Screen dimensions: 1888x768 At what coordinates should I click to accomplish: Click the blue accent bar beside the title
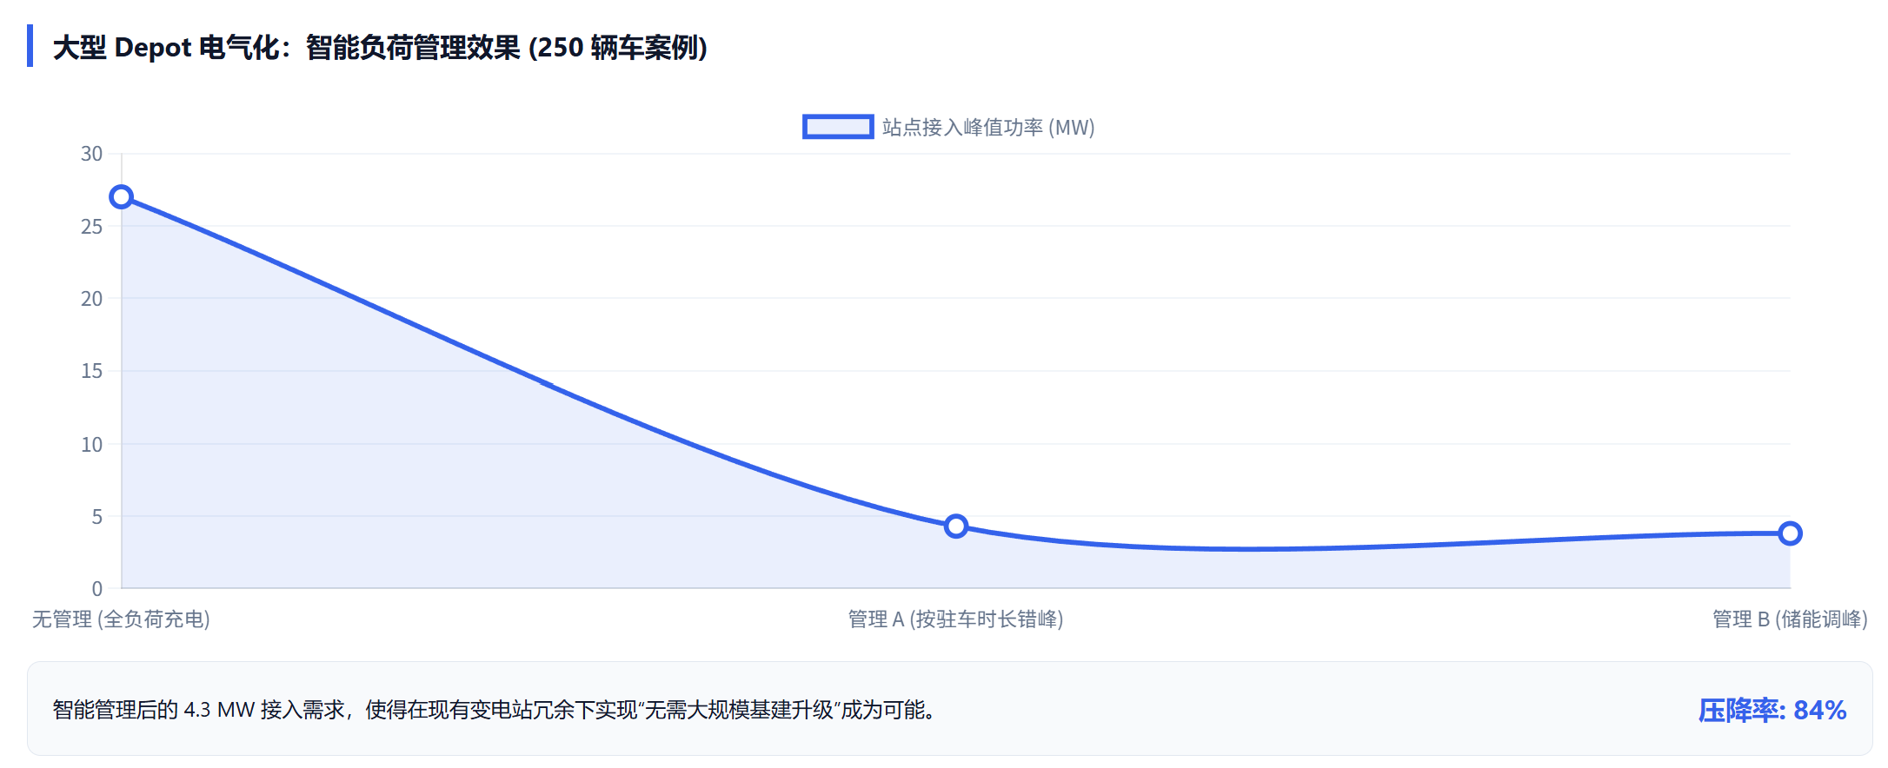30,46
